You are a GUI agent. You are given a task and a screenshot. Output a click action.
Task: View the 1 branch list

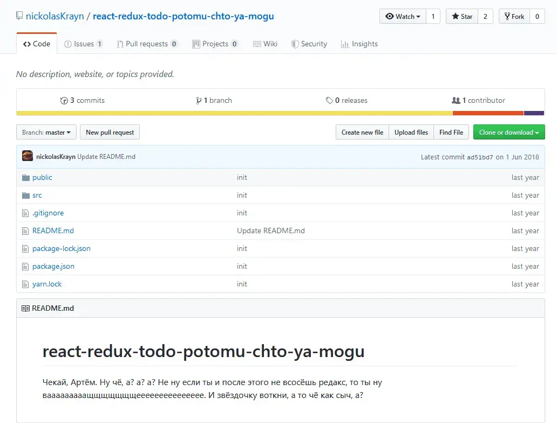coord(214,100)
